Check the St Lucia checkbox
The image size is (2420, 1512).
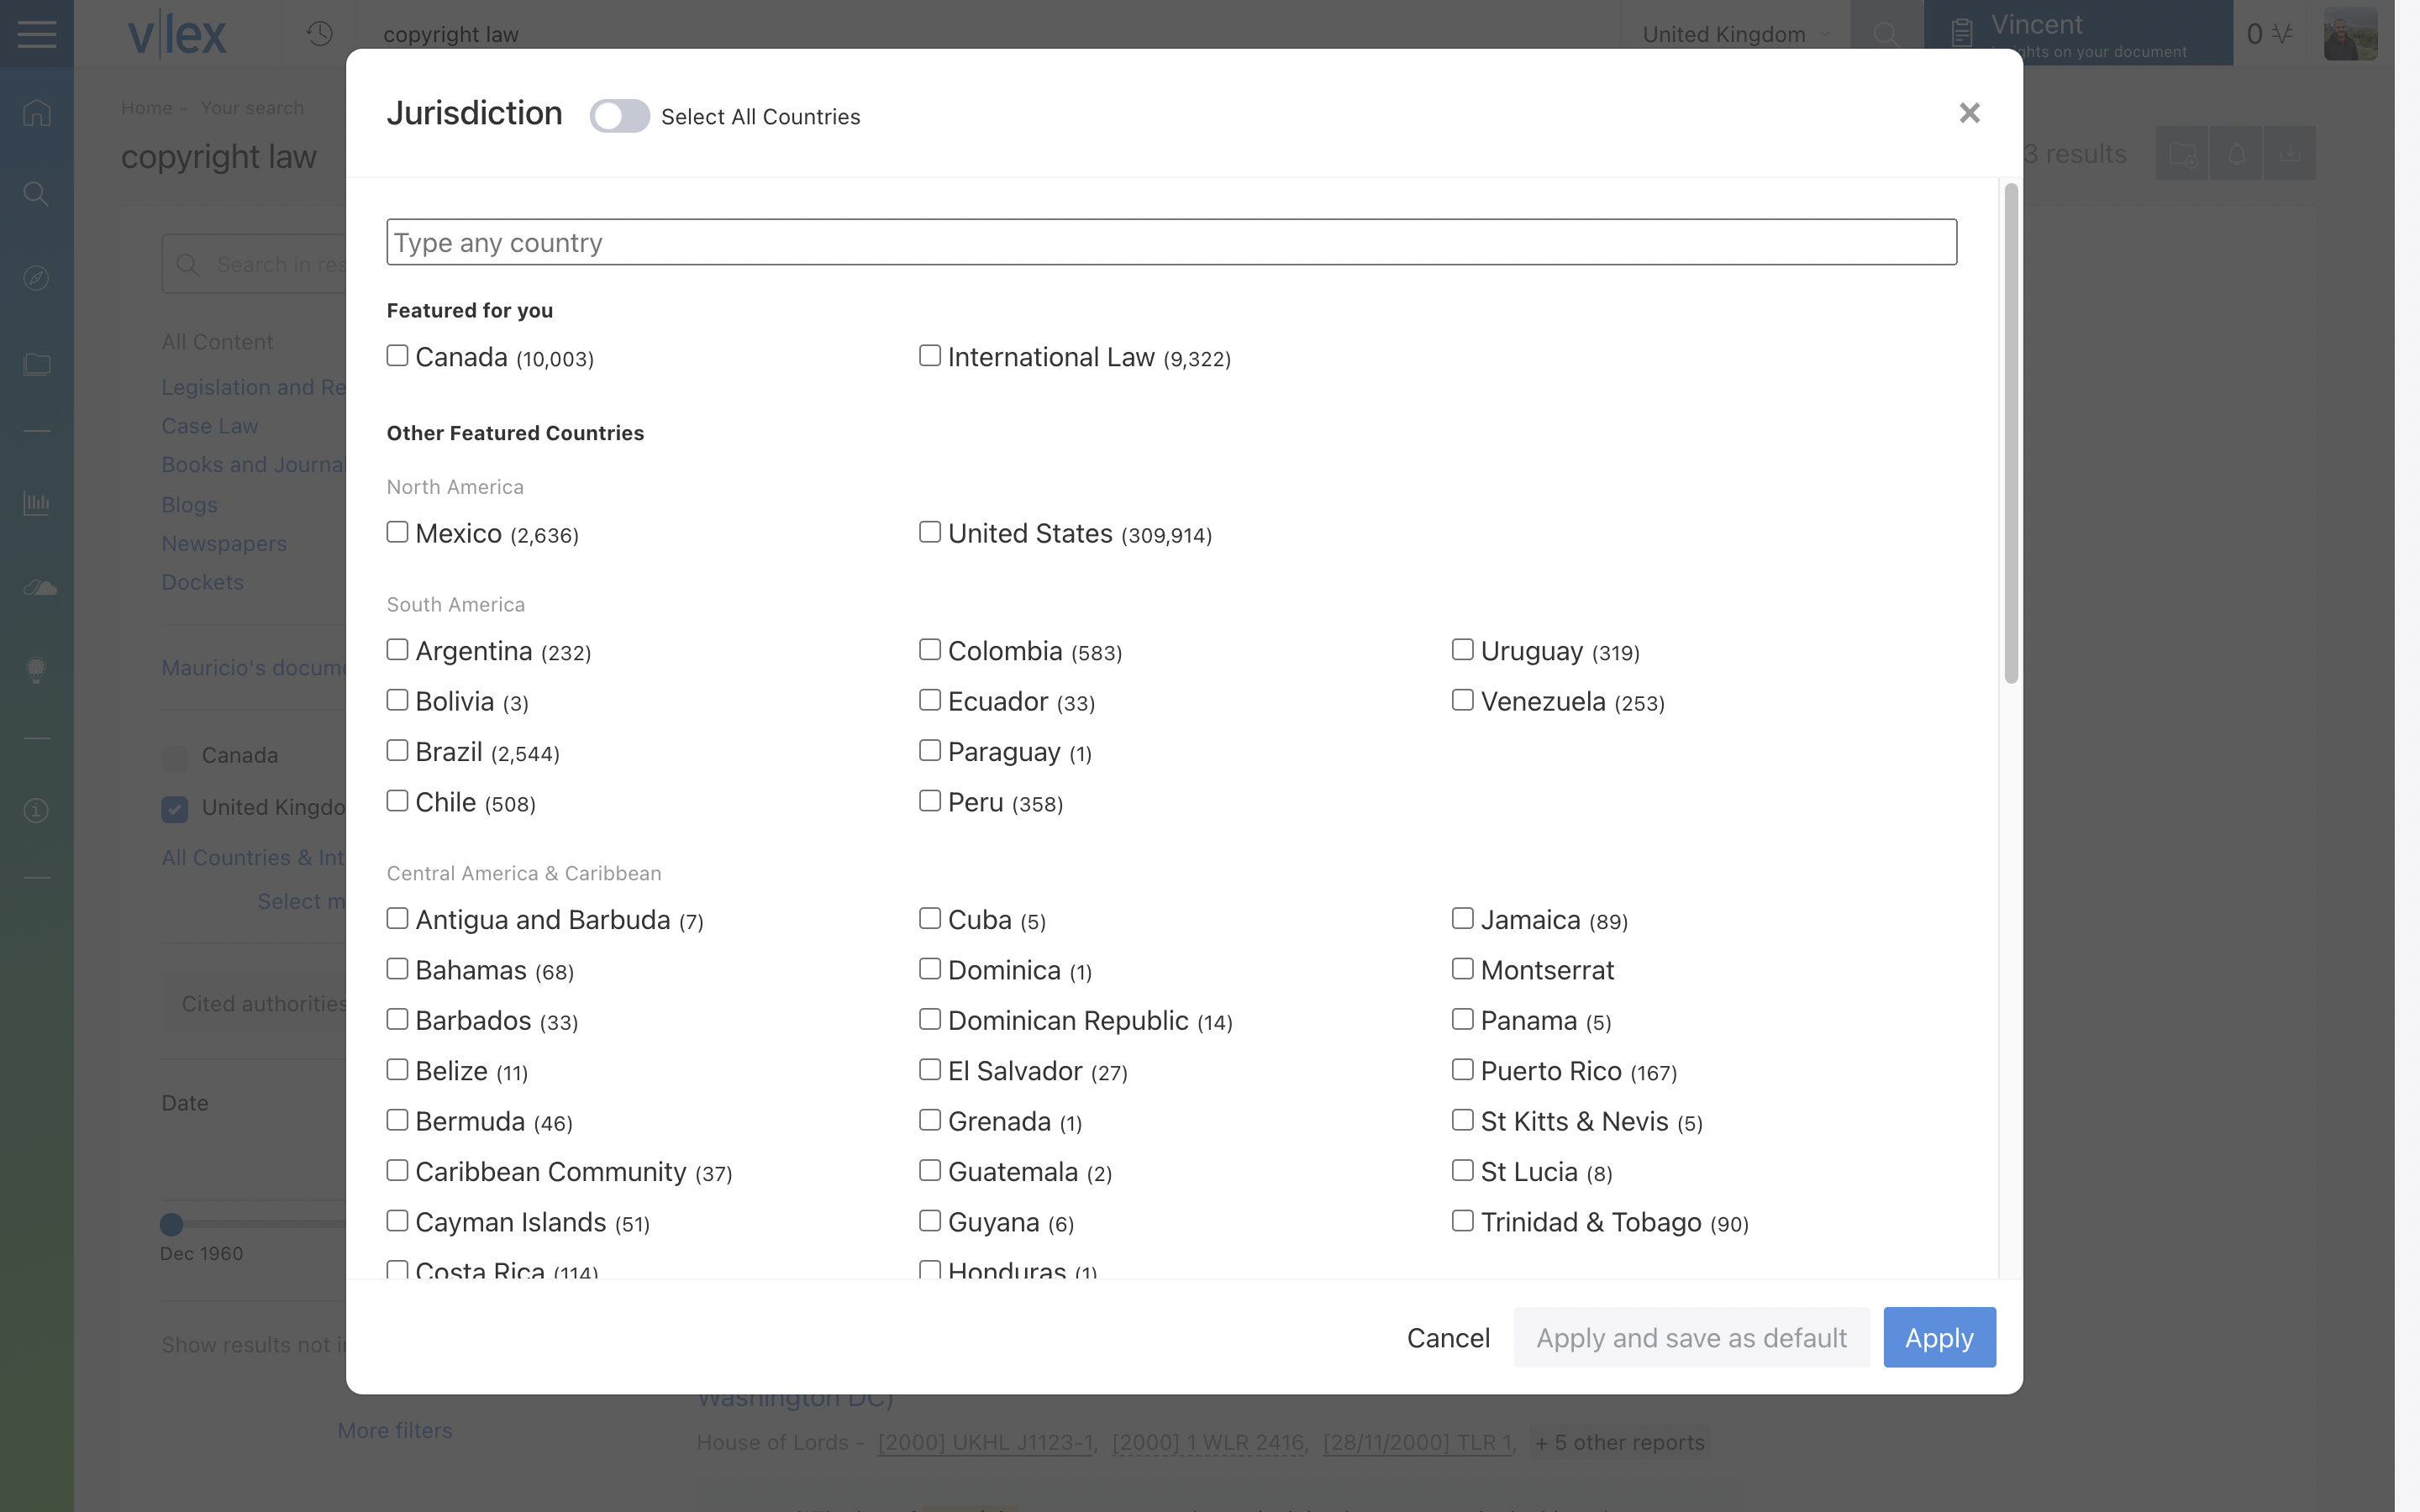click(1462, 1171)
